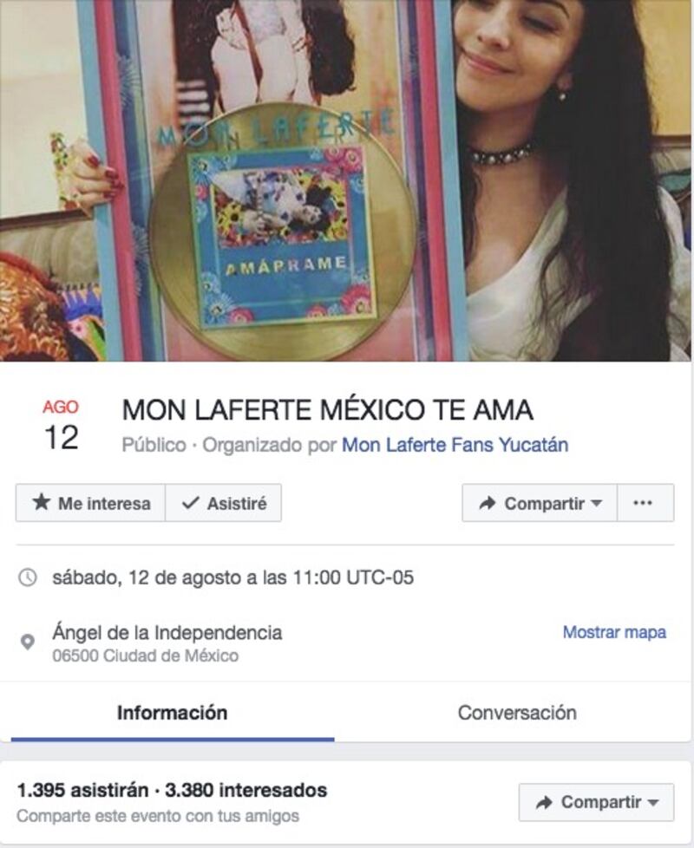Click the star icon on Me interesa
Screen dimensions: 694x848
point(41,502)
